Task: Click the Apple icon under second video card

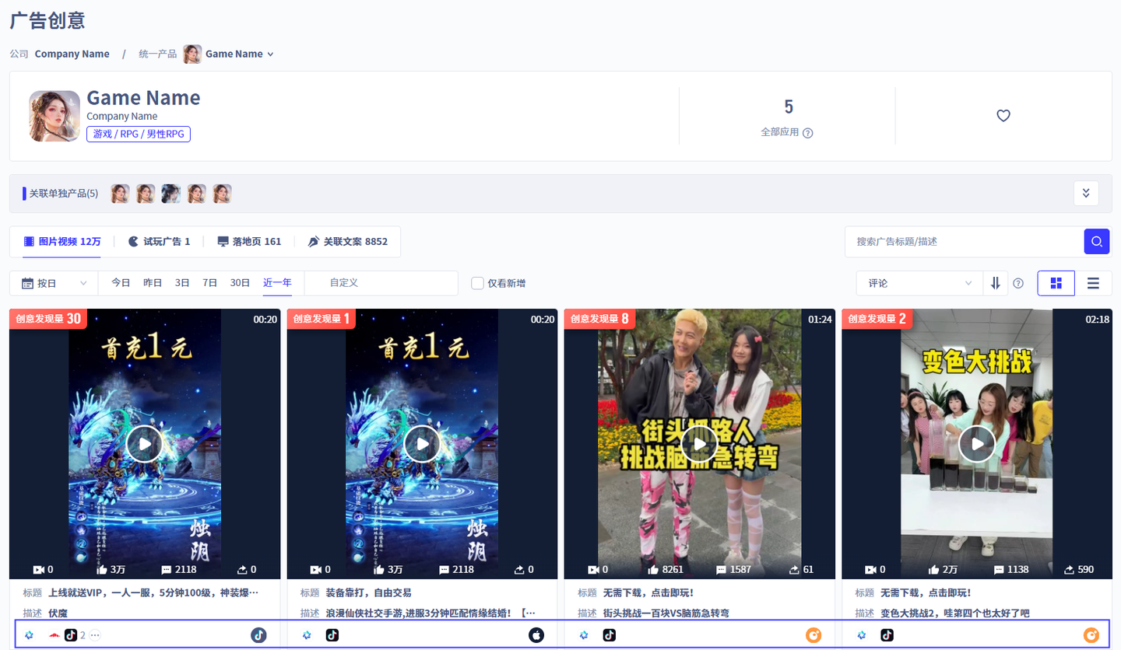Action: [x=536, y=634]
